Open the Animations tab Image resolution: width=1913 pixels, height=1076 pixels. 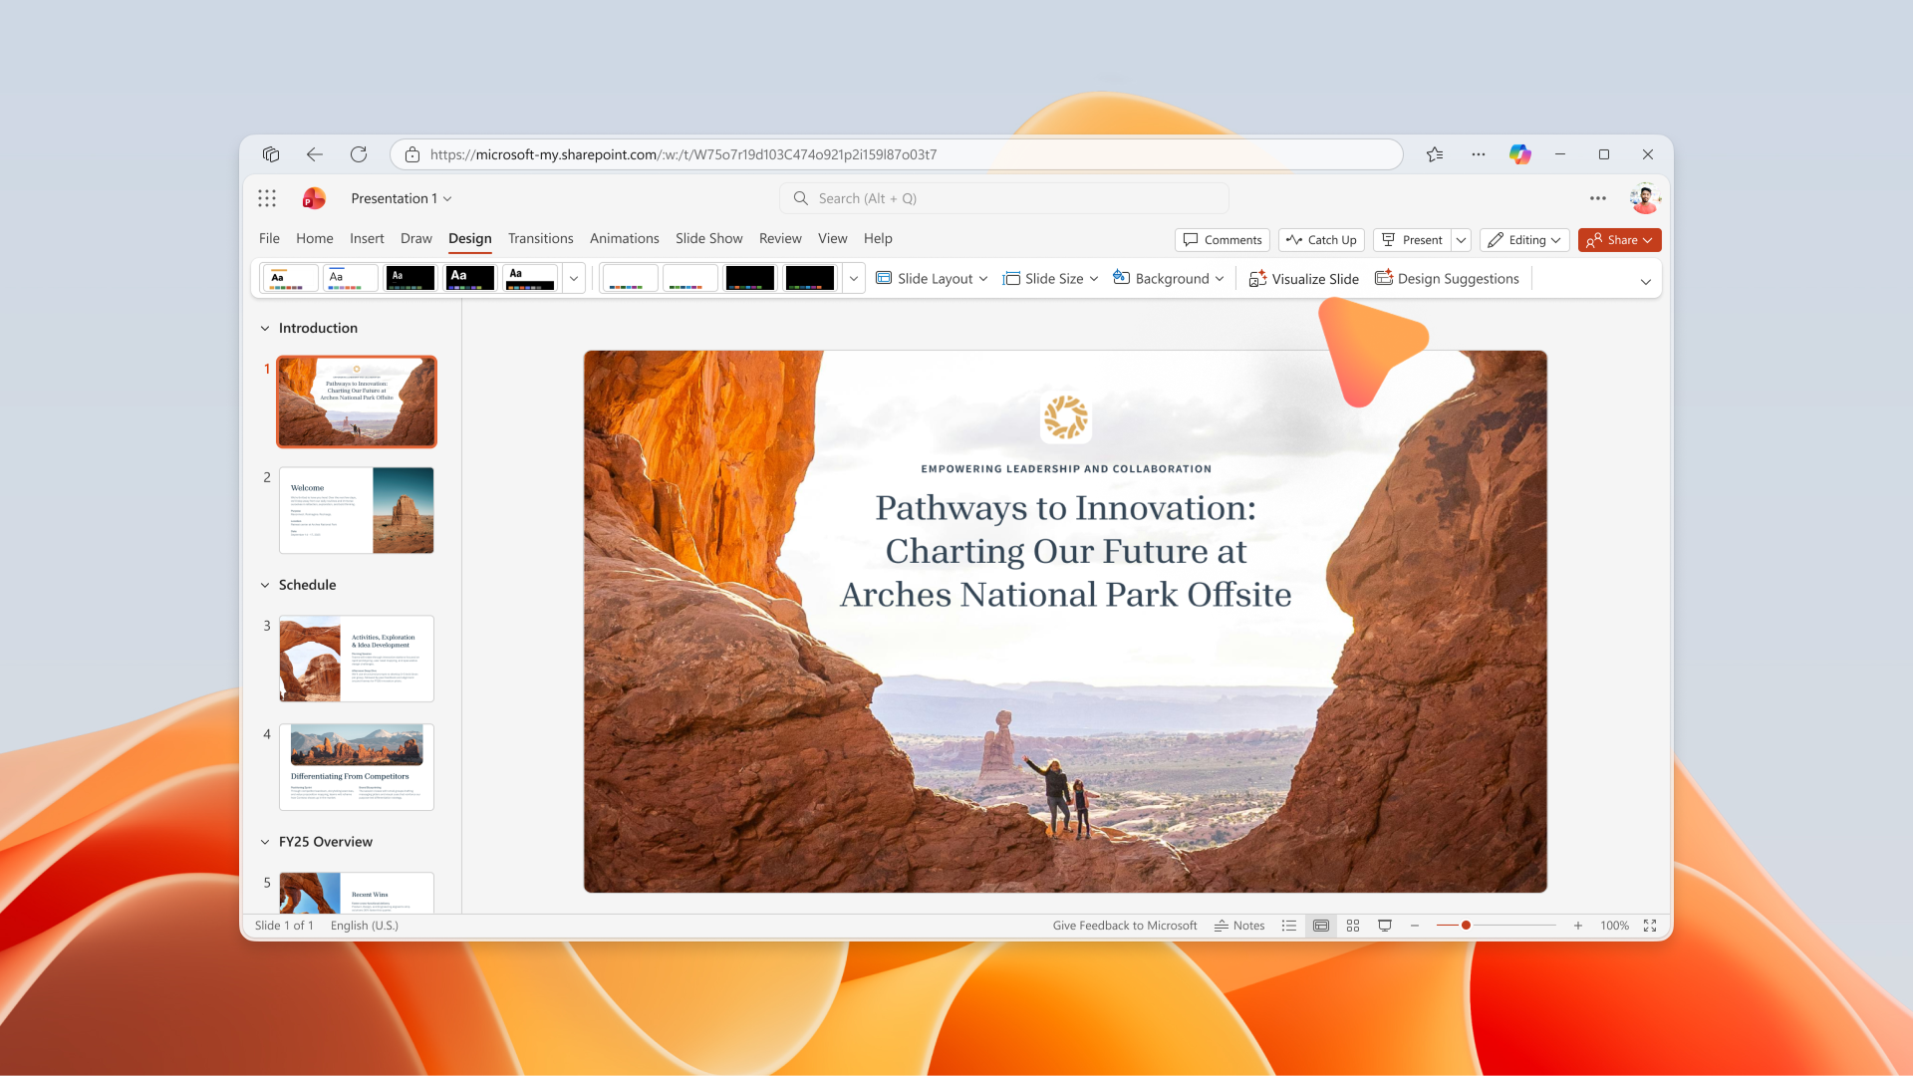625,238
